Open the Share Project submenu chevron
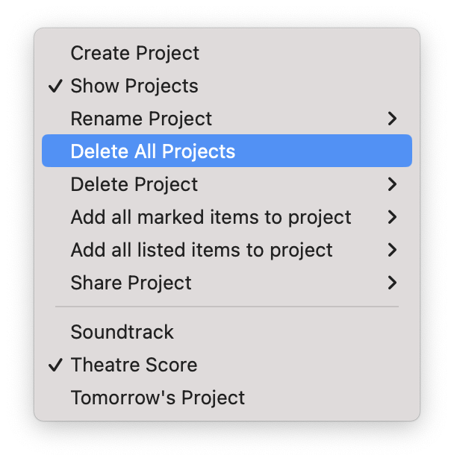Image resolution: width=454 pixels, height=461 pixels. click(x=392, y=283)
